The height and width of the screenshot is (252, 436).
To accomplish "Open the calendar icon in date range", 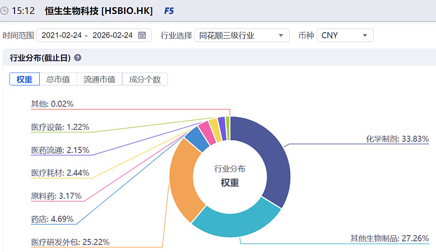I will tap(142, 35).
